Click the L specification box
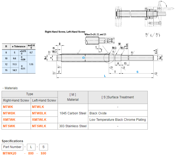Screen dimensions: 180x155 pyautogui.click(x=31, y=147)
